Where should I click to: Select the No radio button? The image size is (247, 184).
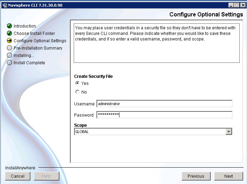click(78, 92)
